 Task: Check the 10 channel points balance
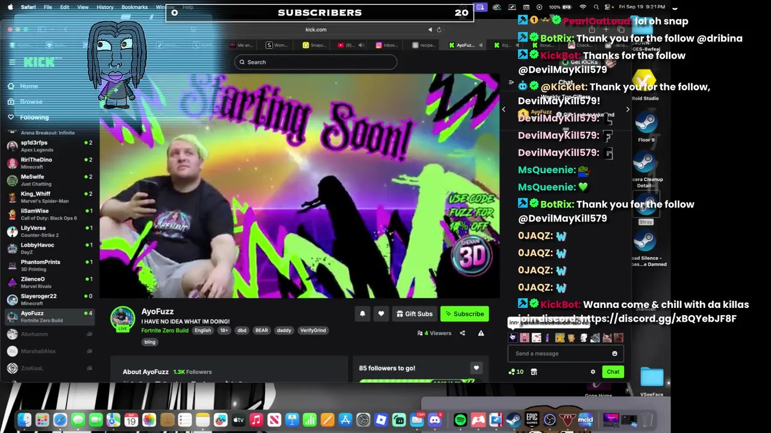pyautogui.click(x=516, y=372)
